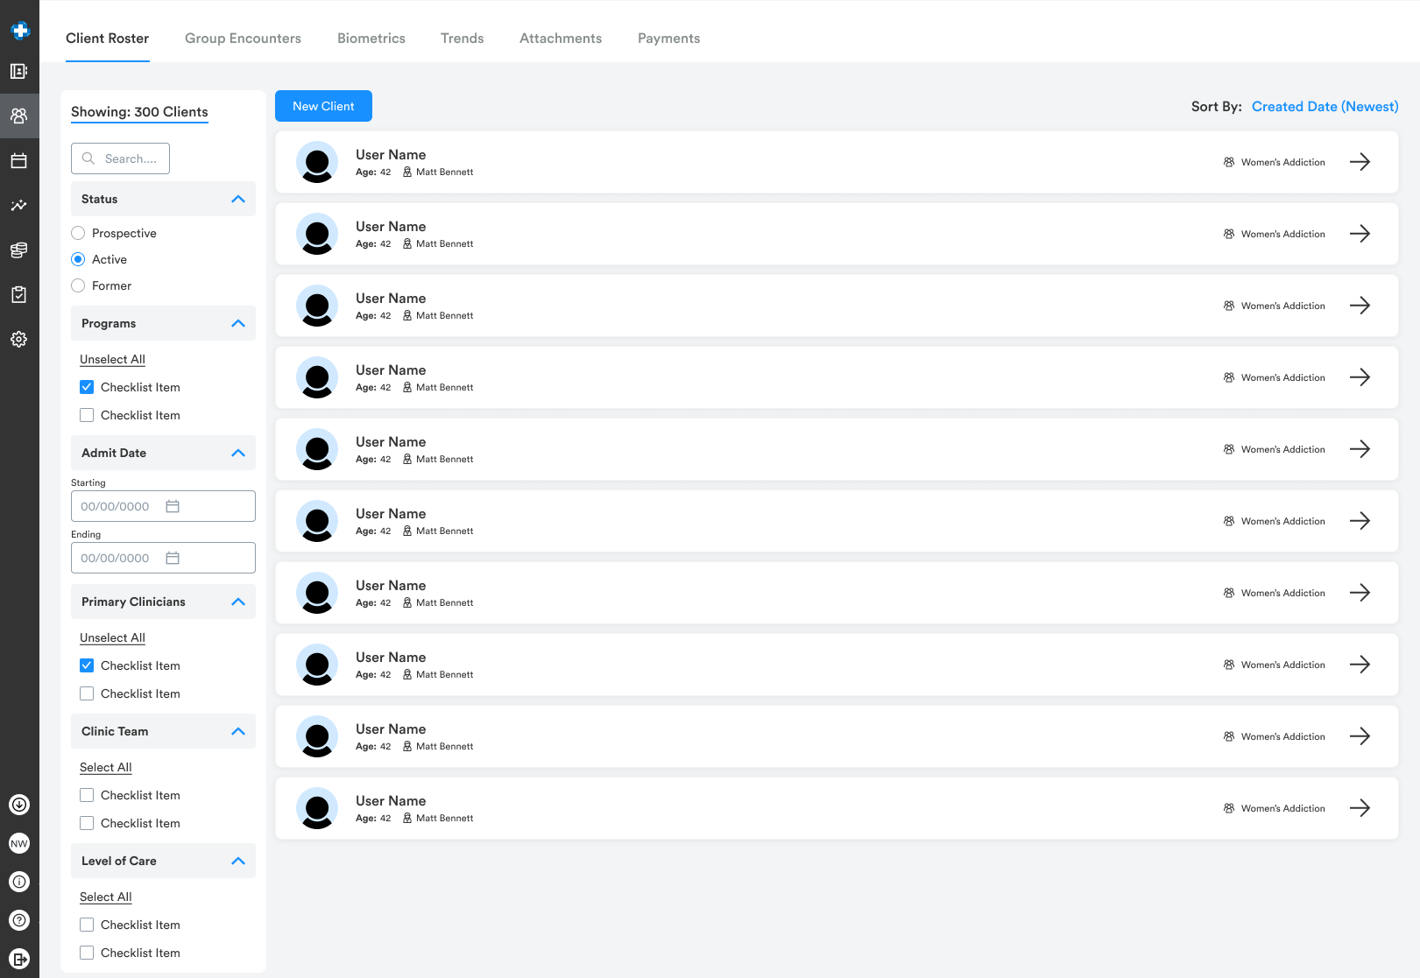Open the help question mark icon
Screen dimensions: 1420x978
pos(18,920)
